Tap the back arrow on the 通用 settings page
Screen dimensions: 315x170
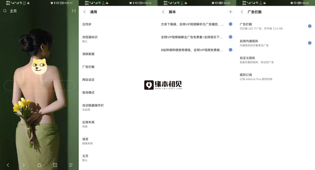tap(85, 12)
